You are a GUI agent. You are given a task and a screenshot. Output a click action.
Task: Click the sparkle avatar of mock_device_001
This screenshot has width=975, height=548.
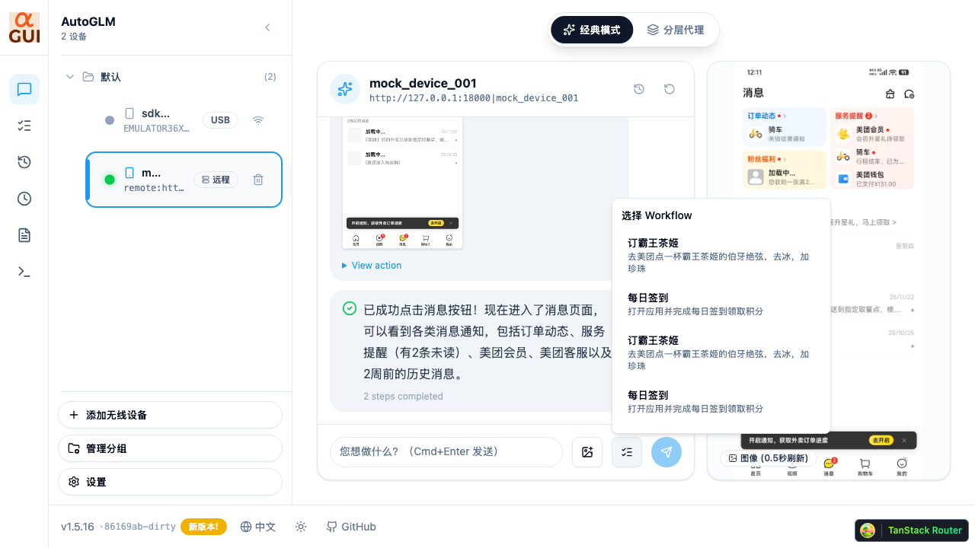(x=345, y=89)
